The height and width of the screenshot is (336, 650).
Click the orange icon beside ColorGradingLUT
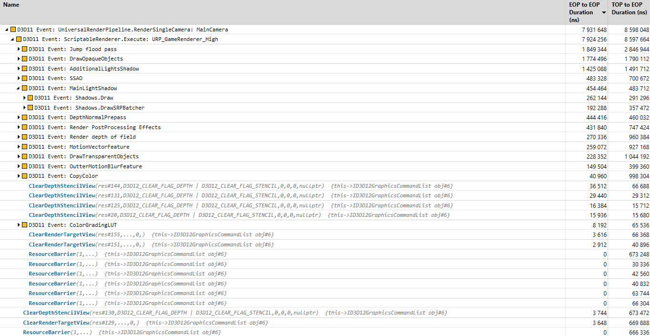(x=25, y=225)
